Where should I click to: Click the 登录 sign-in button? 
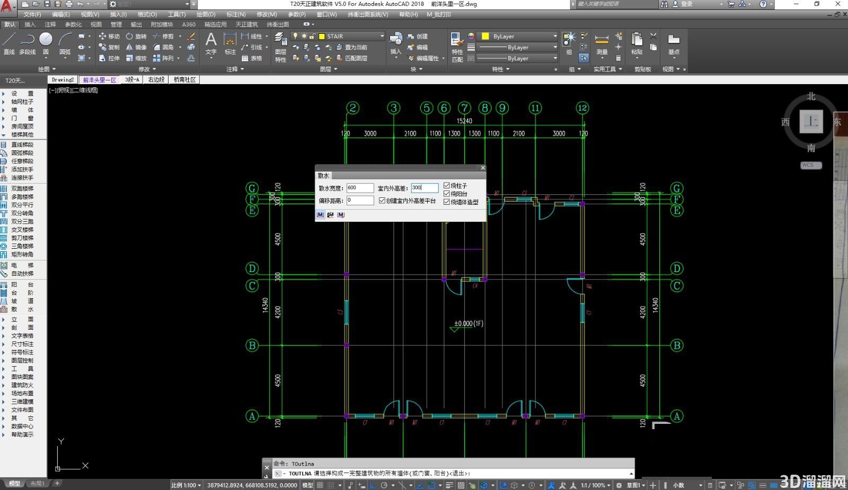click(x=683, y=4)
